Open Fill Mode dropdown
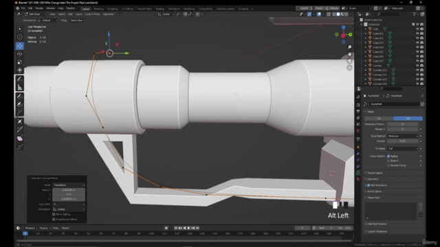The width and height of the screenshot is (440, 247). click(x=403, y=148)
